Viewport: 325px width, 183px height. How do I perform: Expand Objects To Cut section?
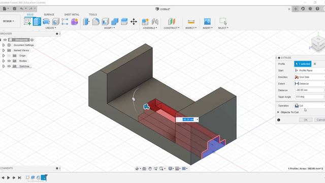[278, 112]
